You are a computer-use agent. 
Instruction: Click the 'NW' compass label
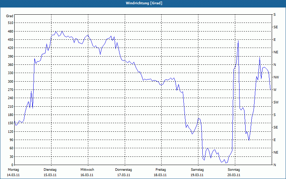click(276, 77)
